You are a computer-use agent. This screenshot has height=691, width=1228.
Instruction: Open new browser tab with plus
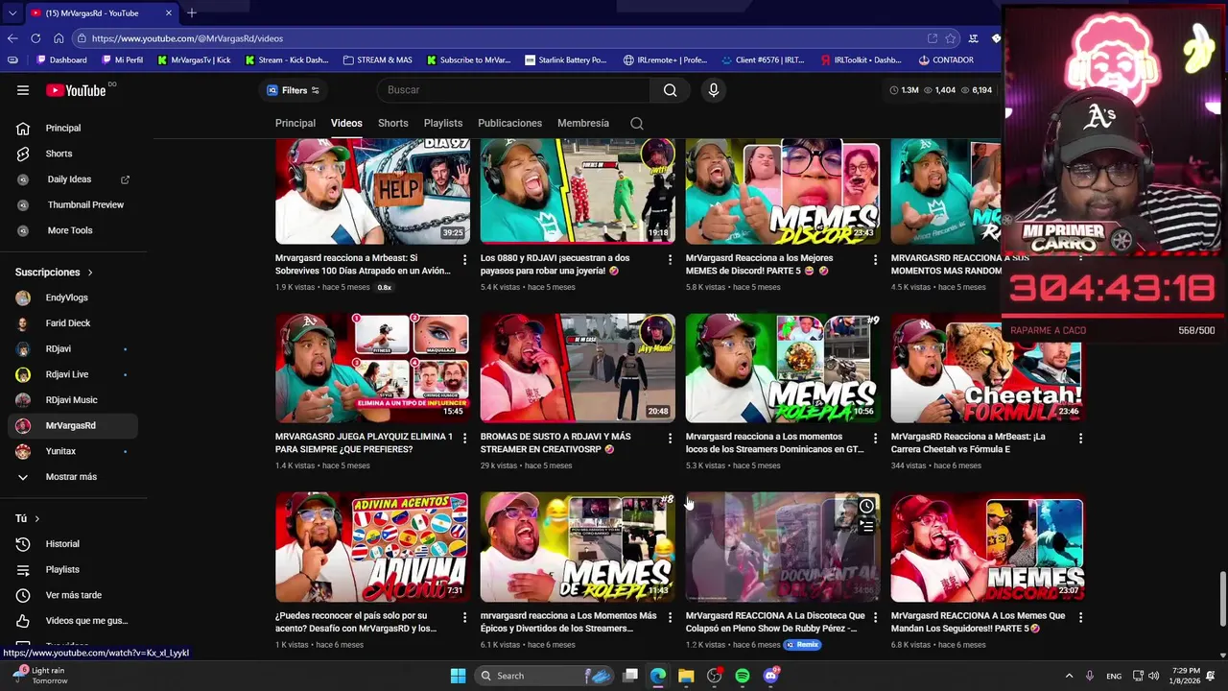pyautogui.click(x=192, y=12)
